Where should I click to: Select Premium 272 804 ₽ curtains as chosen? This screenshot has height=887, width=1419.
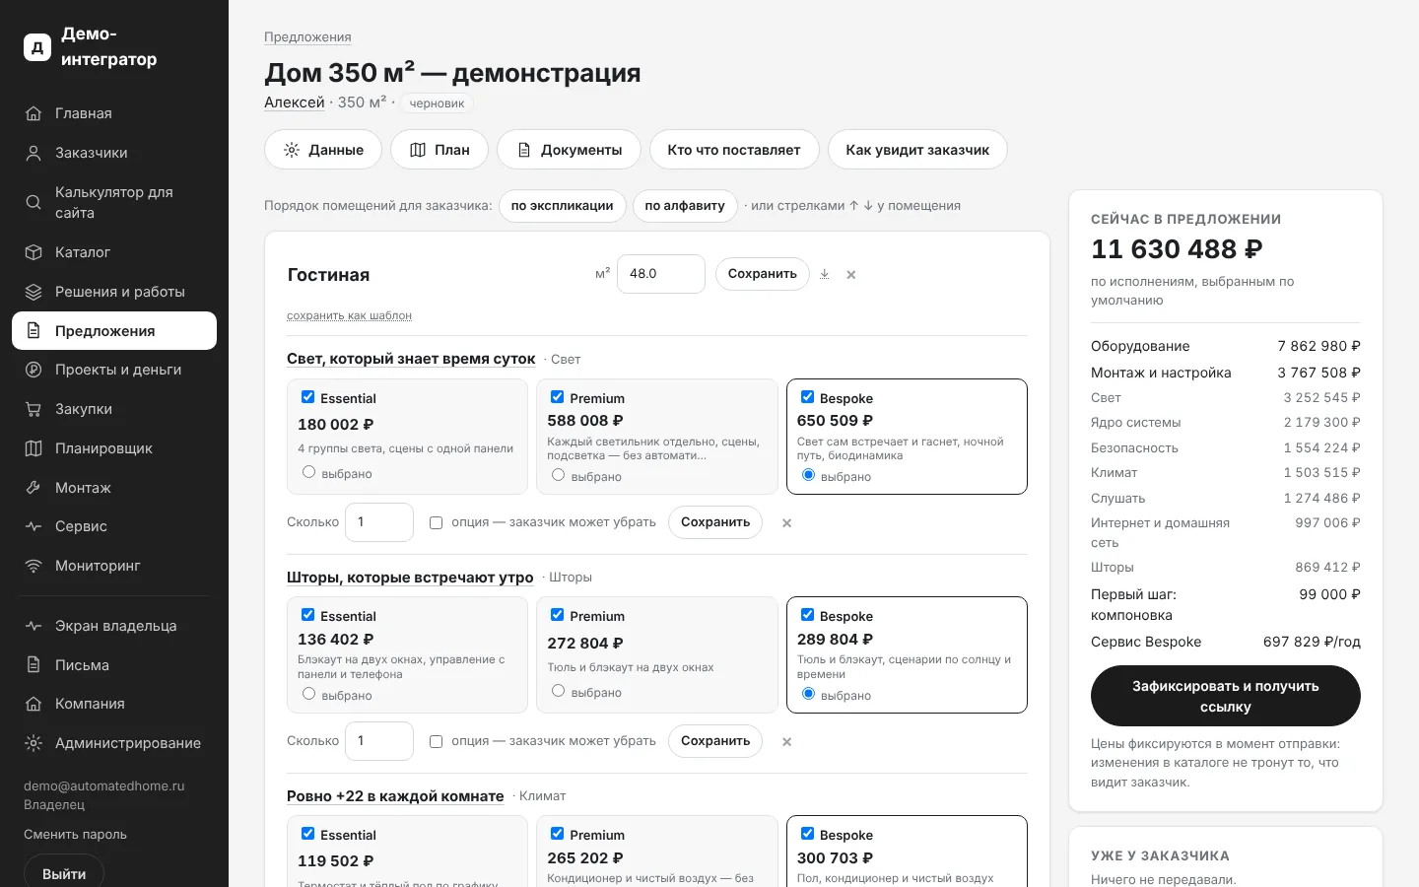(x=558, y=691)
